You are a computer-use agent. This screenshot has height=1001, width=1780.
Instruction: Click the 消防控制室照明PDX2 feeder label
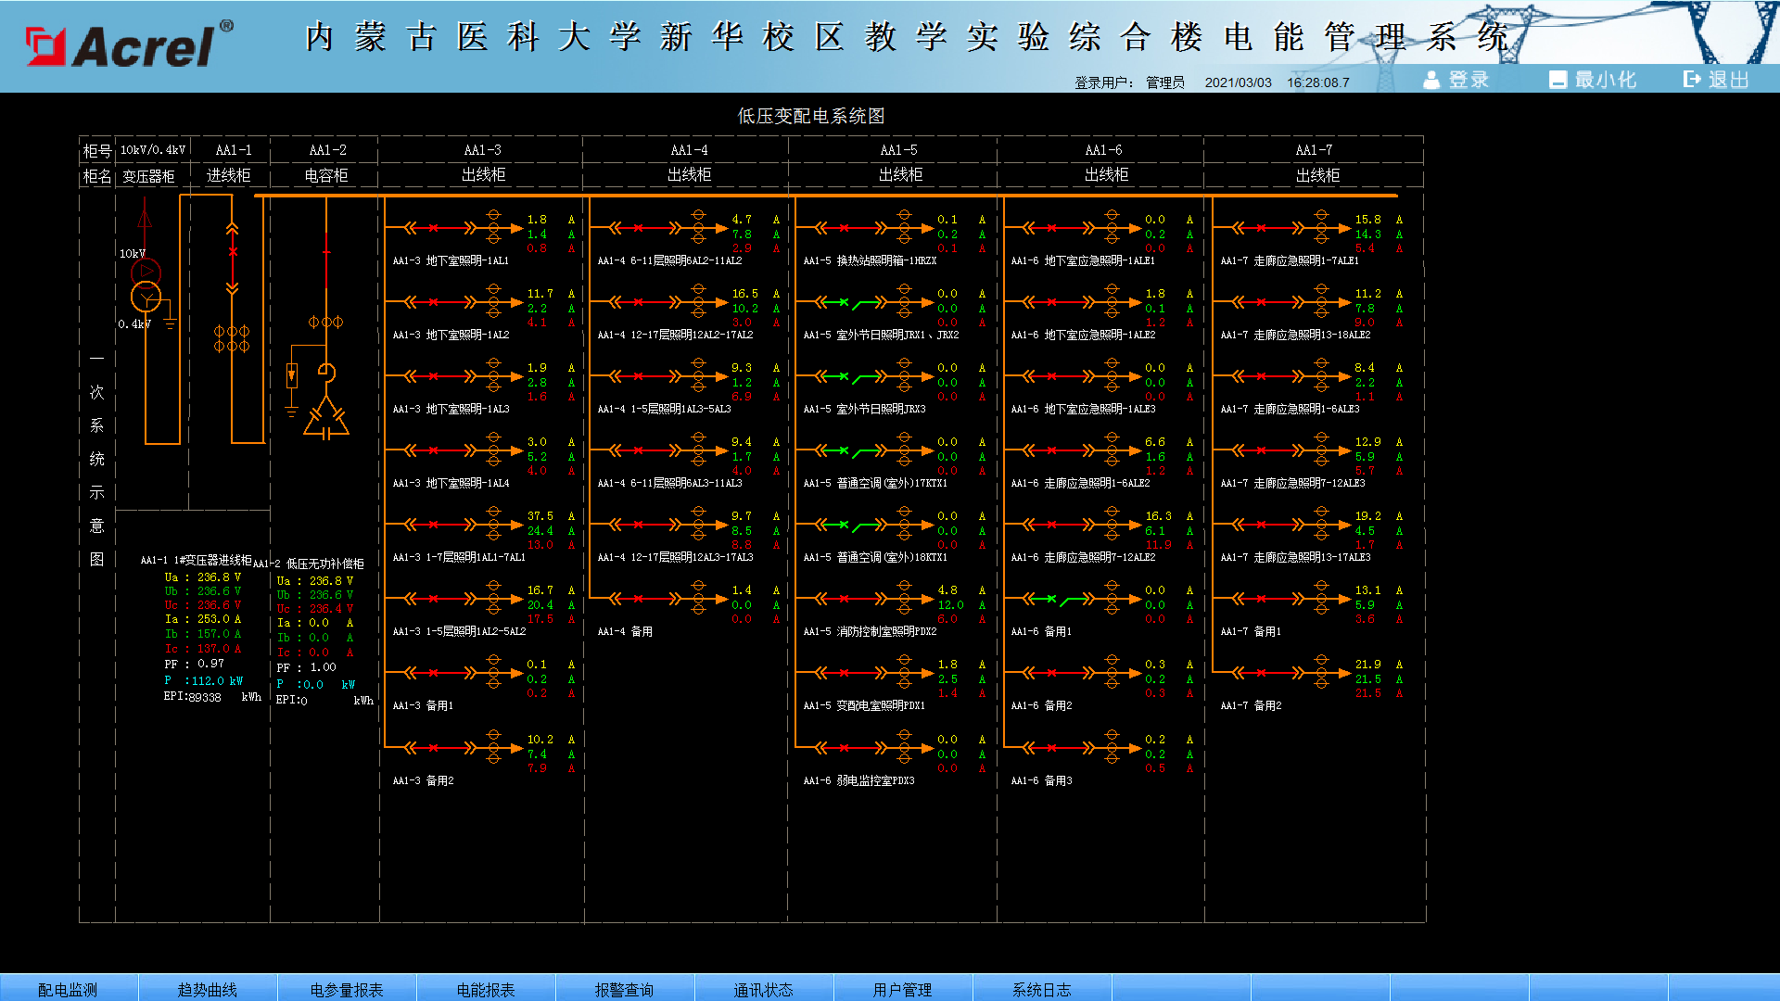pos(871,632)
